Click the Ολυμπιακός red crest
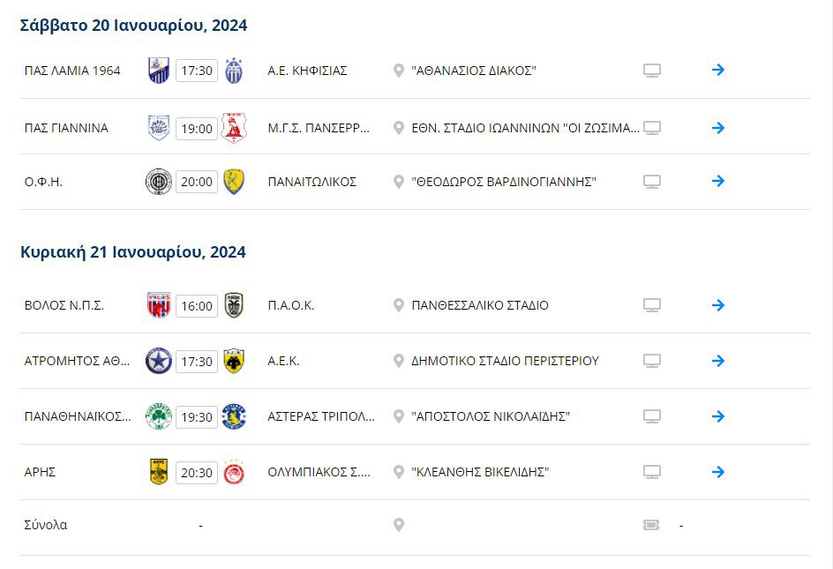The image size is (833, 569). pos(234,472)
